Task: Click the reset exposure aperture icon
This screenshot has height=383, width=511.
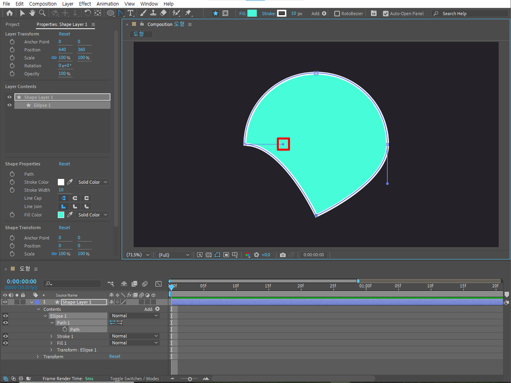Action: [x=256, y=255]
